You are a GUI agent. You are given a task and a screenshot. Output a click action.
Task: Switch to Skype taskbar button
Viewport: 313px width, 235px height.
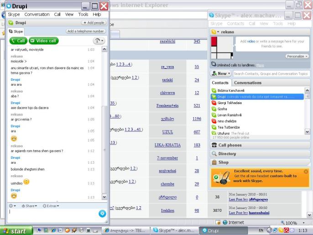(174, 230)
